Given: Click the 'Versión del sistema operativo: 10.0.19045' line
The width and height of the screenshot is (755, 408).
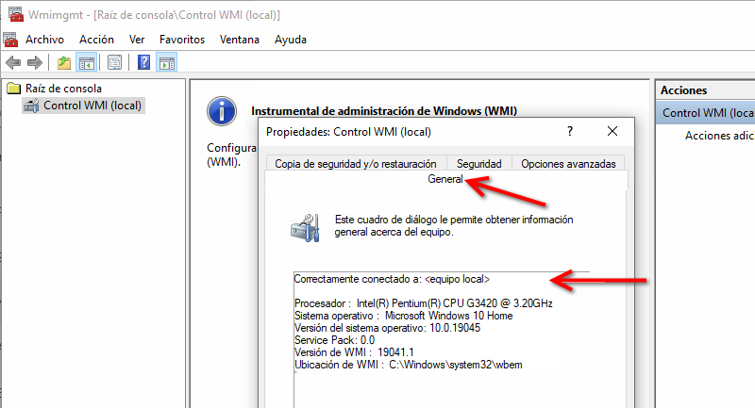Looking at the screenshot, I should pyautogui.click(x=387, y=328).
